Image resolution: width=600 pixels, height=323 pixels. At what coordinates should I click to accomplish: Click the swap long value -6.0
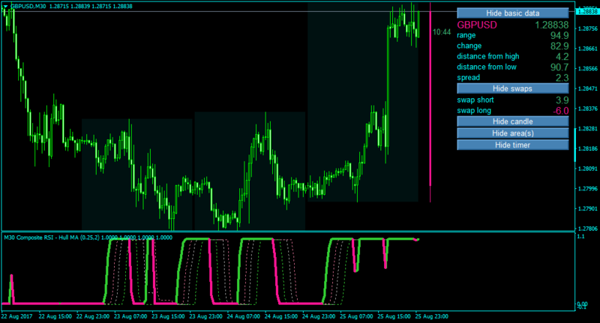[560, 111]
